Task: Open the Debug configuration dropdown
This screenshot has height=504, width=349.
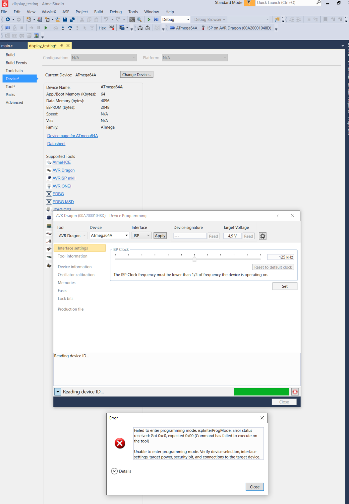Action: 188,20
